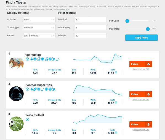Open the Period dropdown showing Last 3 months
This screenshot has height=140, width=165.
39,36
